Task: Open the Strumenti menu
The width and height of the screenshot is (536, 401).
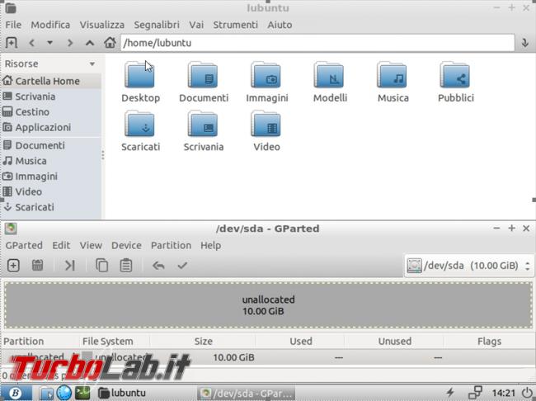Action: click(235, 25)
